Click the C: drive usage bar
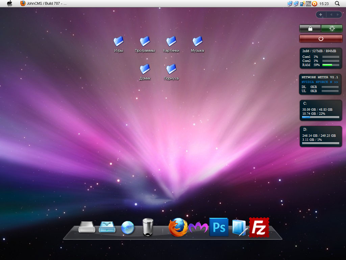This screenshot has height=260, width=346. [x=320, y=117]
